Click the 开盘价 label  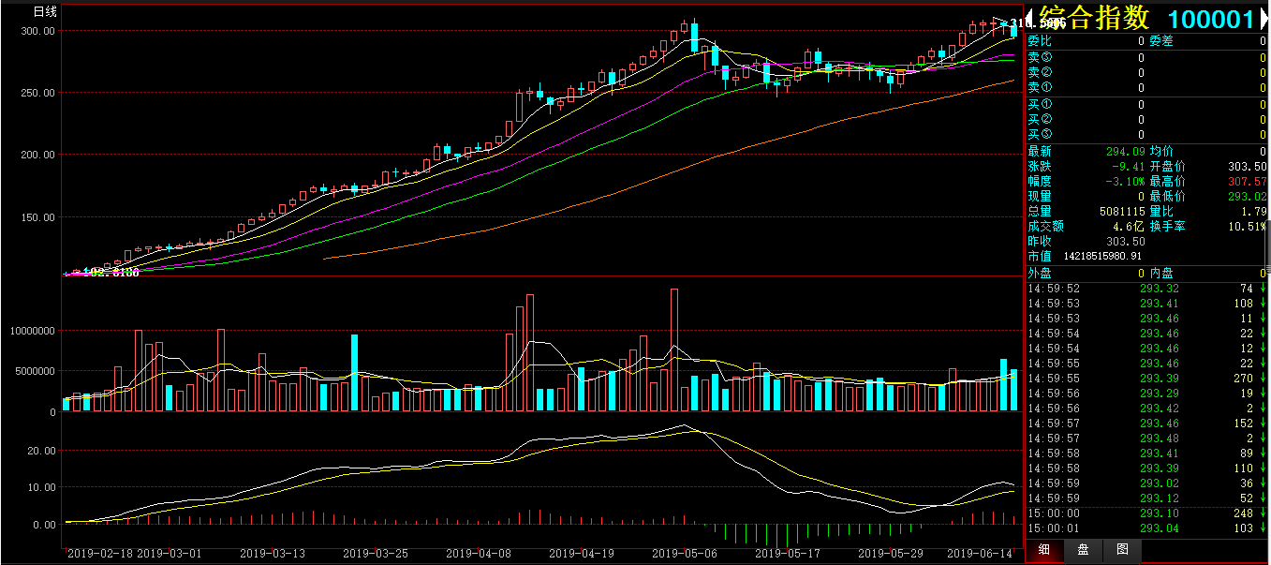pyautogui.click(x=1168, y=166)
